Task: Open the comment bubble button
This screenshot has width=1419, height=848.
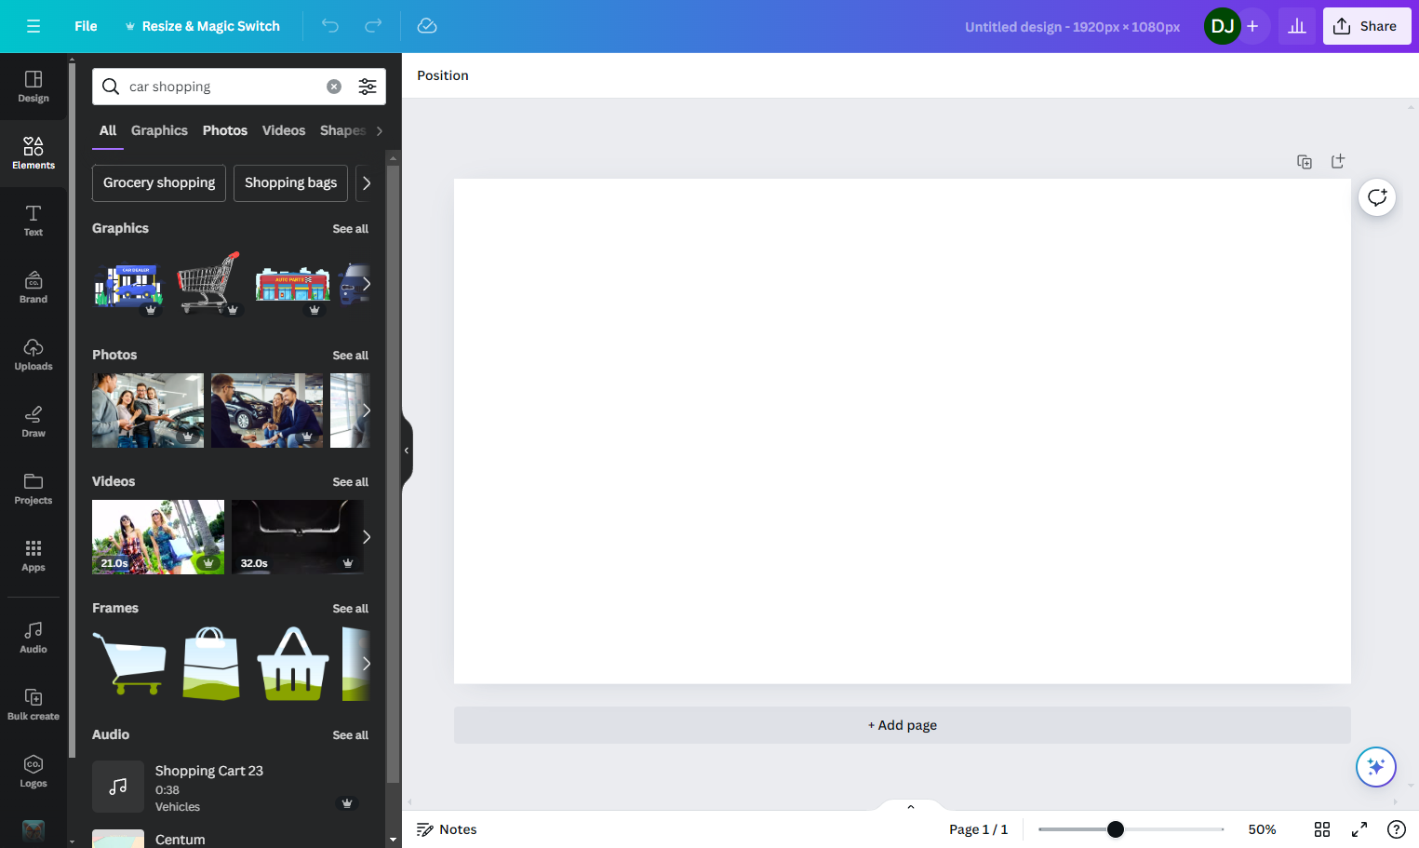Action: pos(1377,197)
